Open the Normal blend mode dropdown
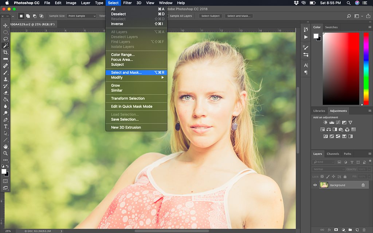 coord(329,169)
